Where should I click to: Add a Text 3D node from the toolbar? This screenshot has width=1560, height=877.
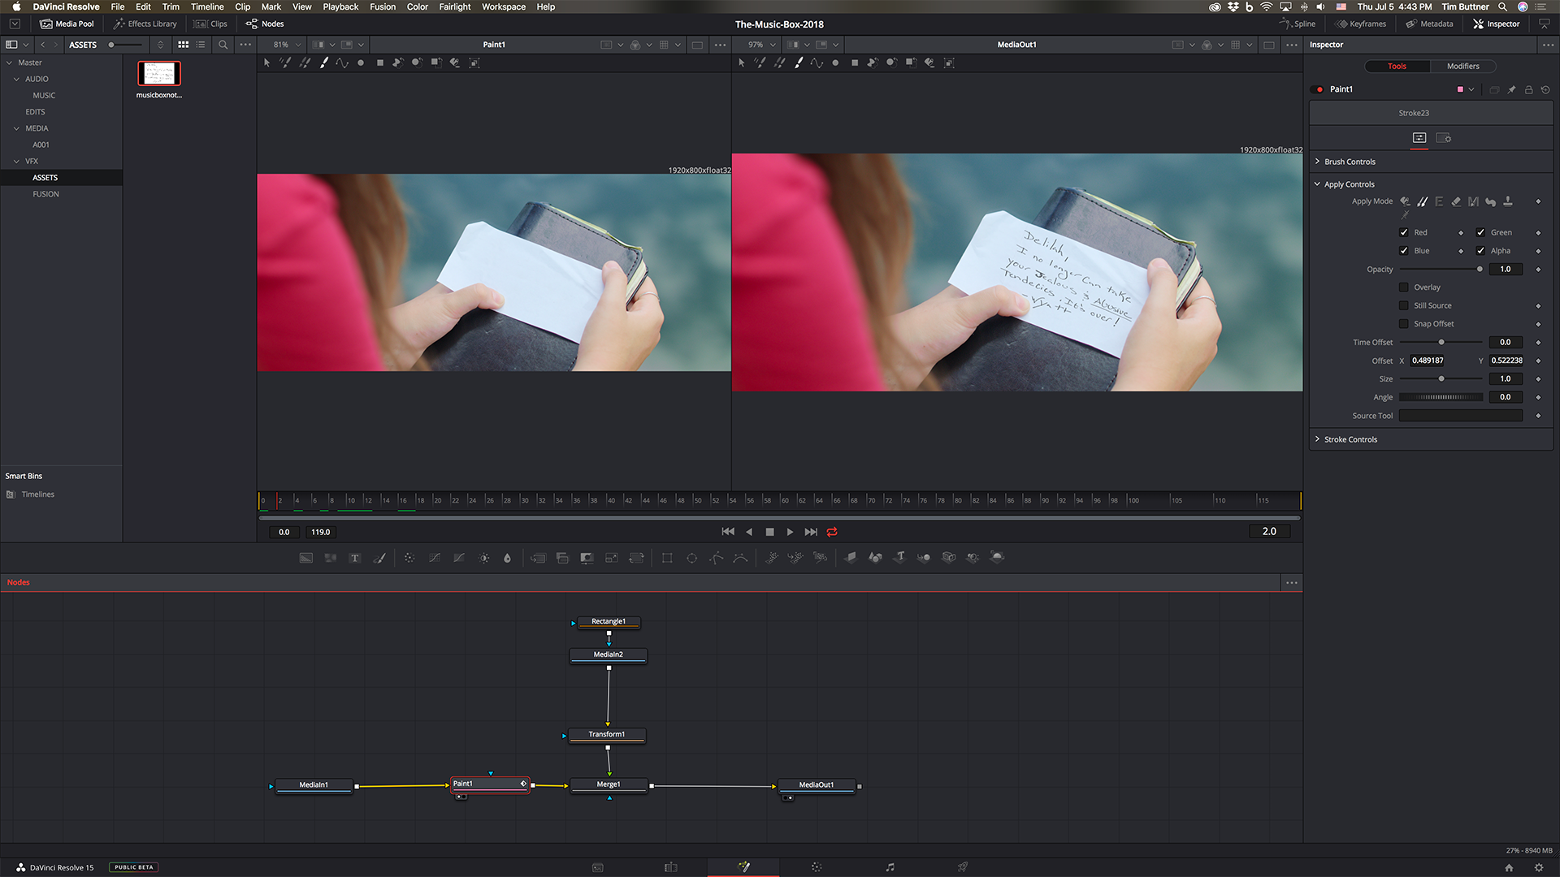[899, 557]
